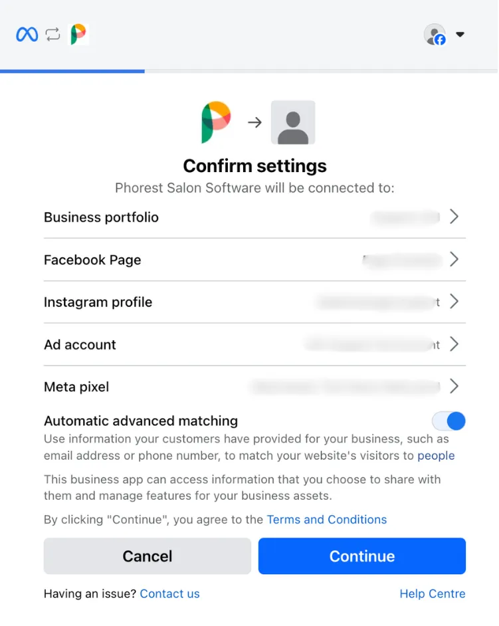
Task: Expand the Facebook Page chevron
Action: point(454,259)
